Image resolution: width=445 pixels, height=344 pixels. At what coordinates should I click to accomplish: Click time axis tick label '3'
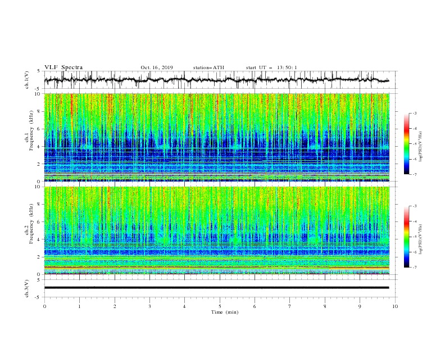[x=149, y=306]
